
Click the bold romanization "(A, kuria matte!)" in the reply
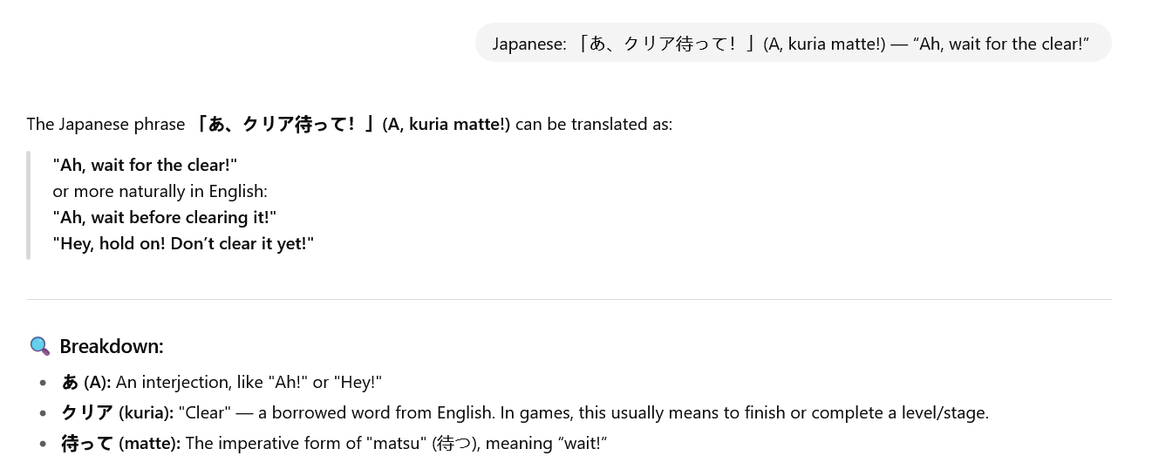(x=446, y=124)
